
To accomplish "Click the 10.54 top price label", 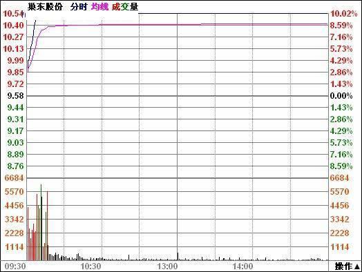I will [13, 14].
